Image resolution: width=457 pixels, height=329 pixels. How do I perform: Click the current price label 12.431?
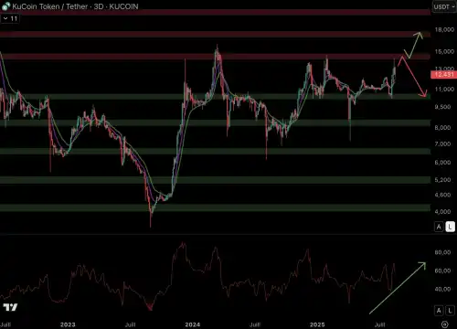click(443, 75)
